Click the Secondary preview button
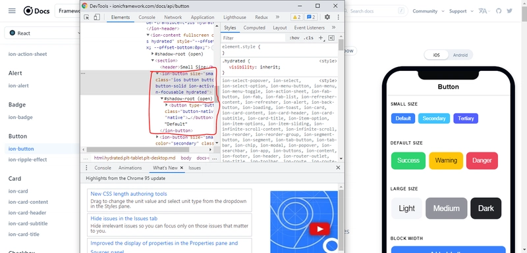Viewport: 527px width, 253px height. pyautogui.click(x=434, y=118)
